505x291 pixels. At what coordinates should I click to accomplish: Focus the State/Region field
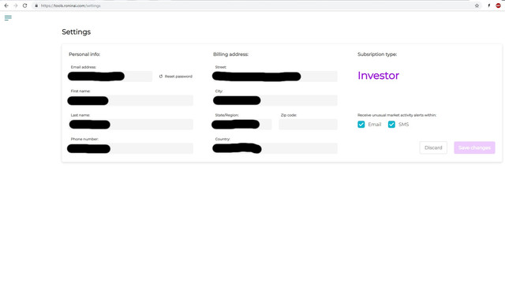(242, 125)
